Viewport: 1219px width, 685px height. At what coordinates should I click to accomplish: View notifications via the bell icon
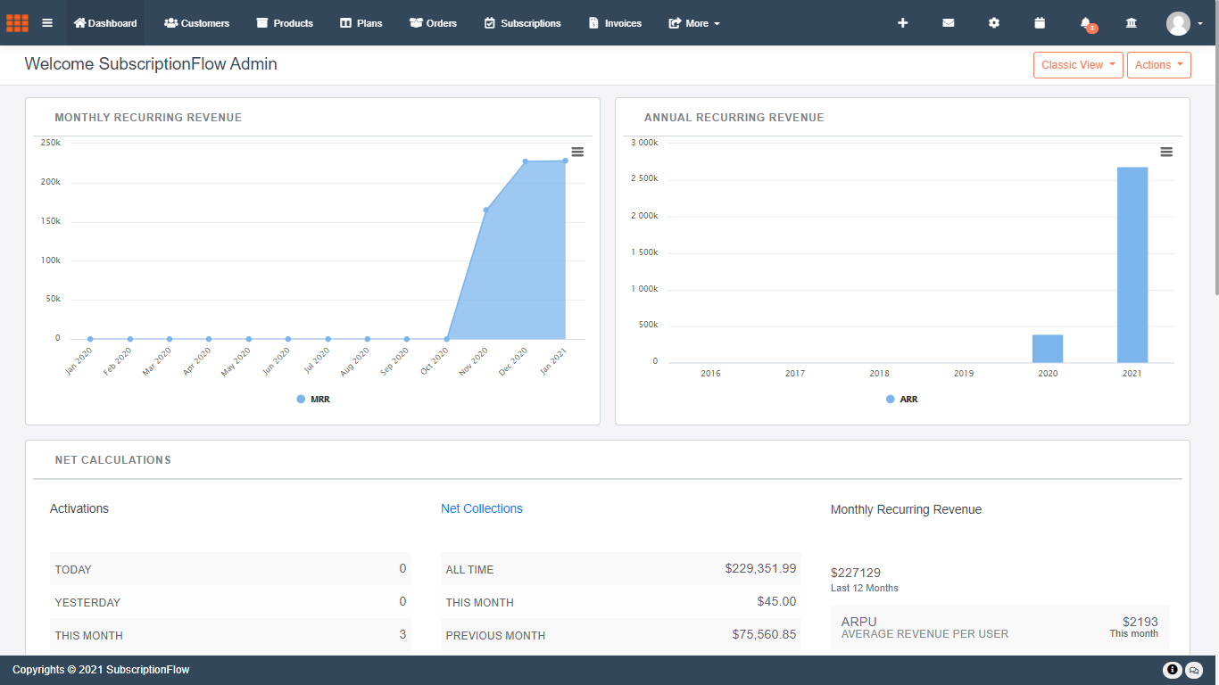click(1085, 23)
